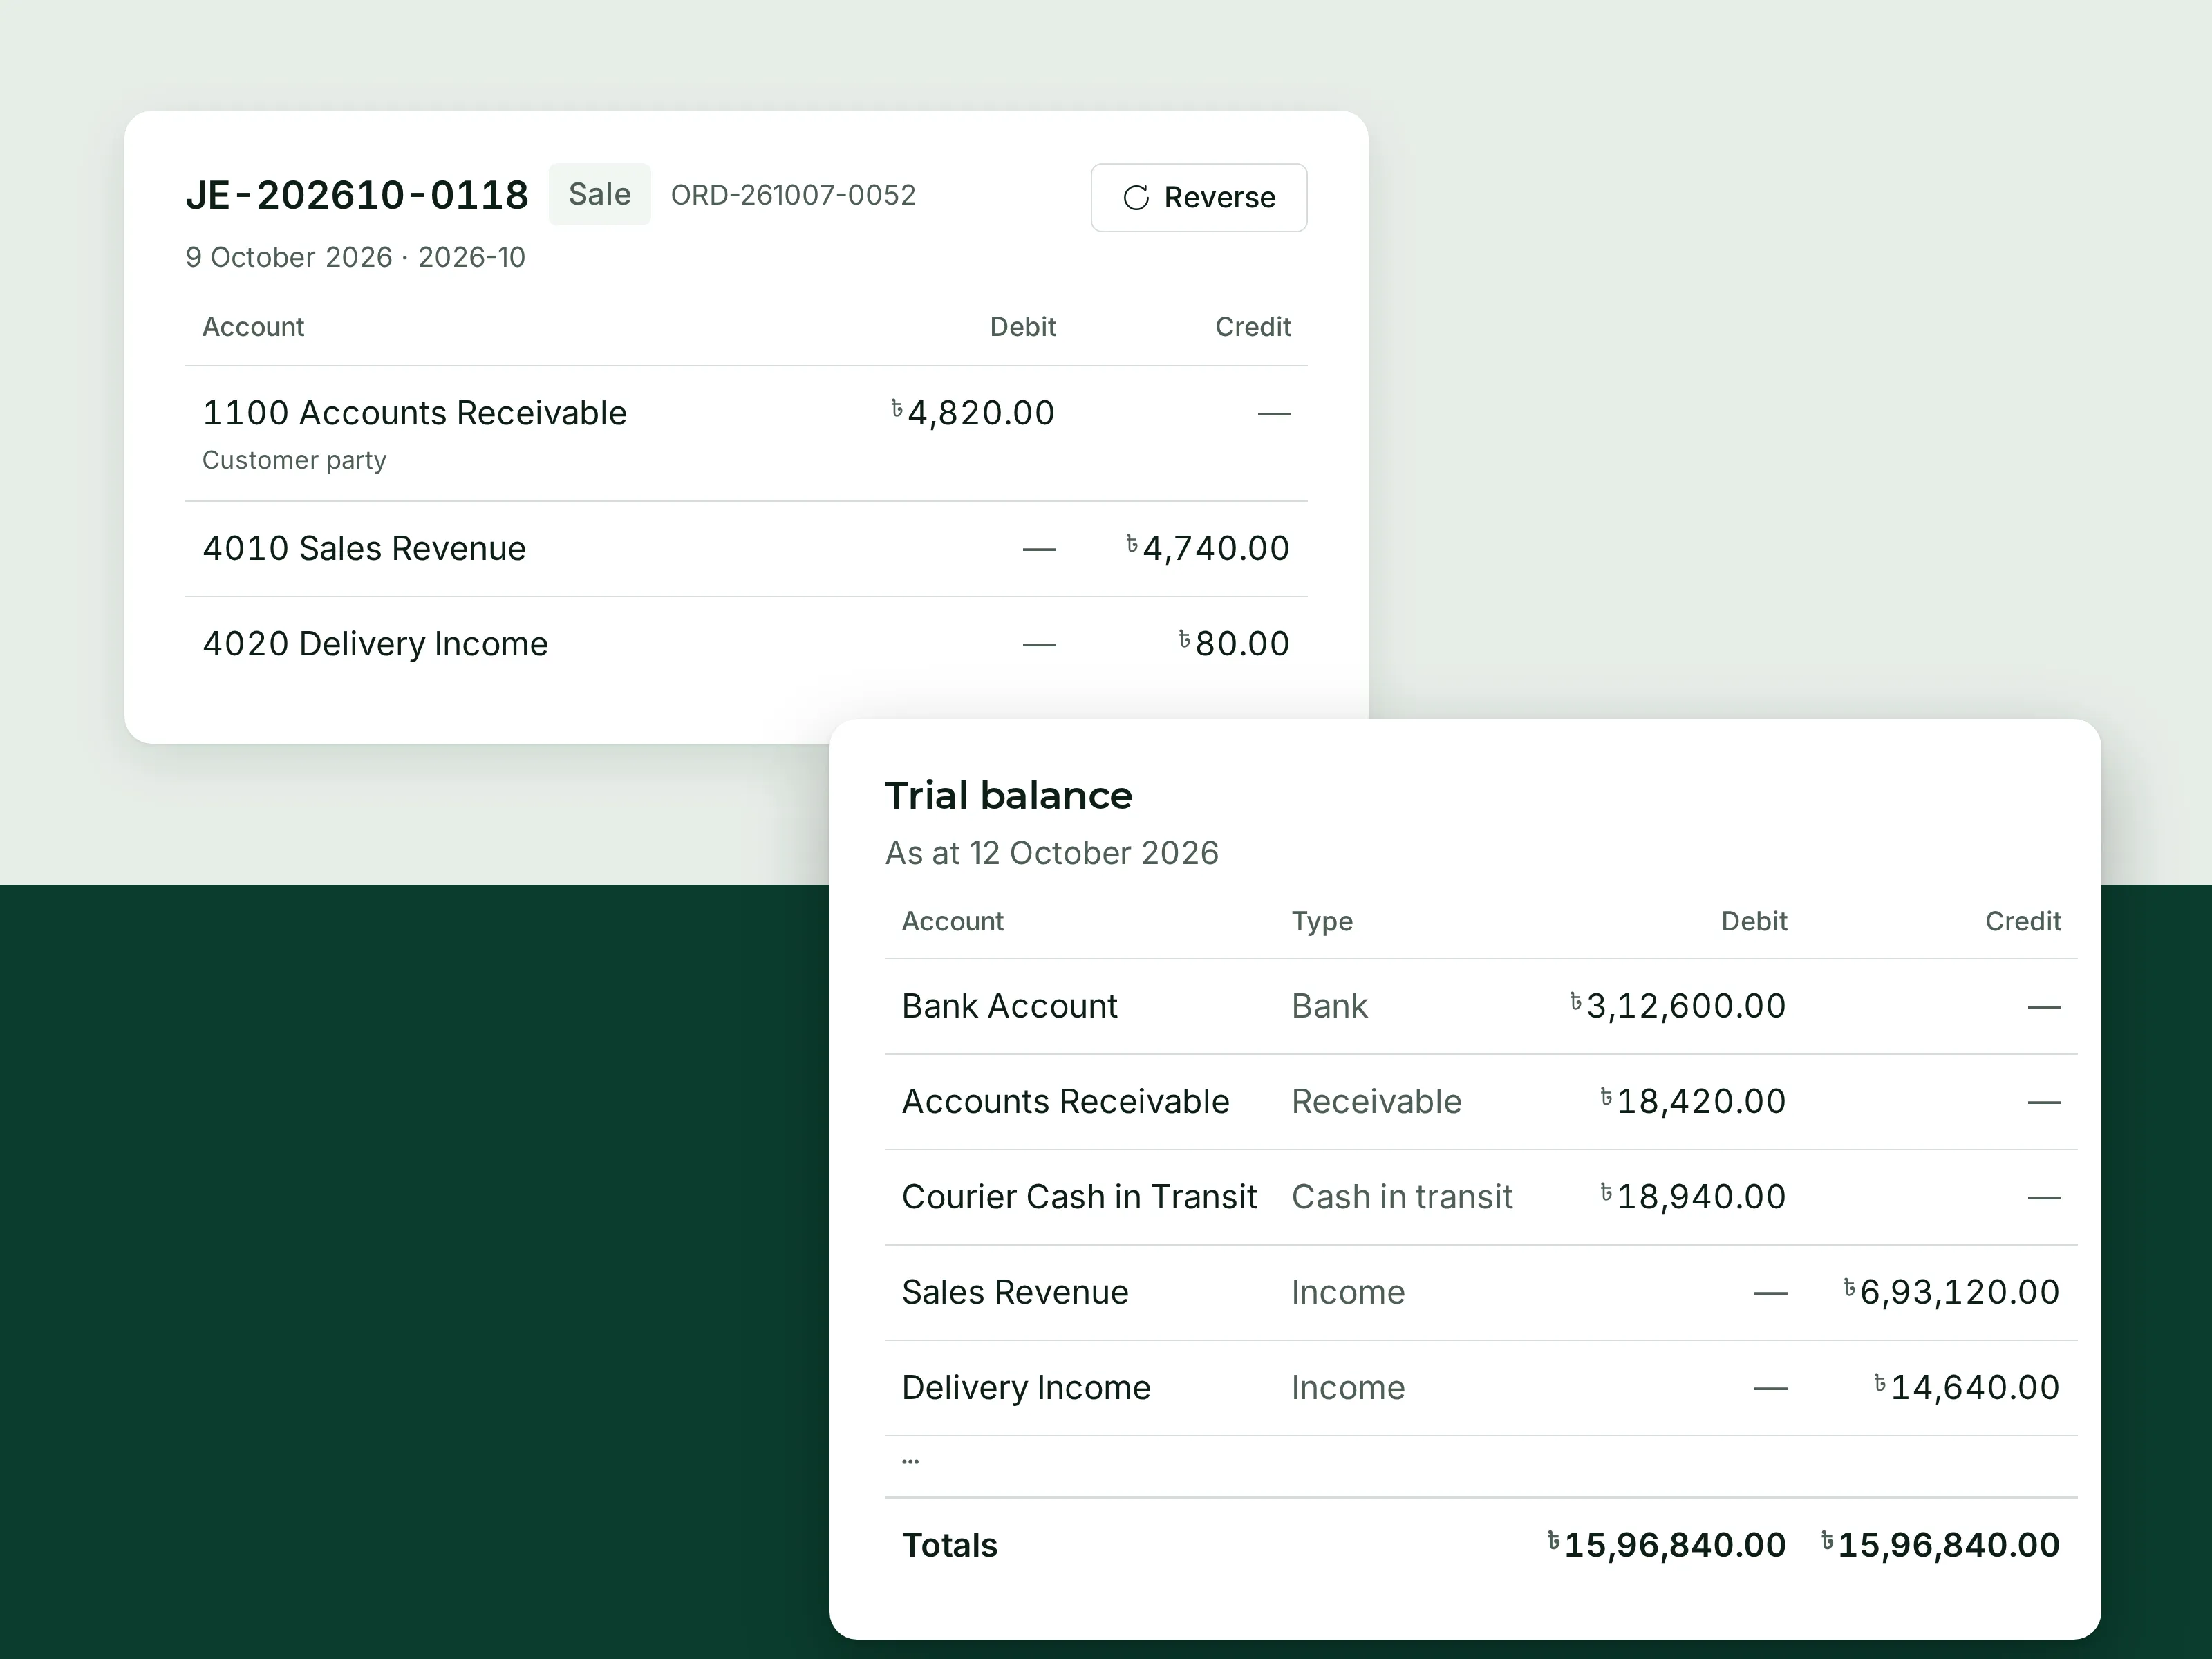
Task: Select Accounts Receivable in trial balance
Action: pyautogui.click(x=1481, y=1102)
